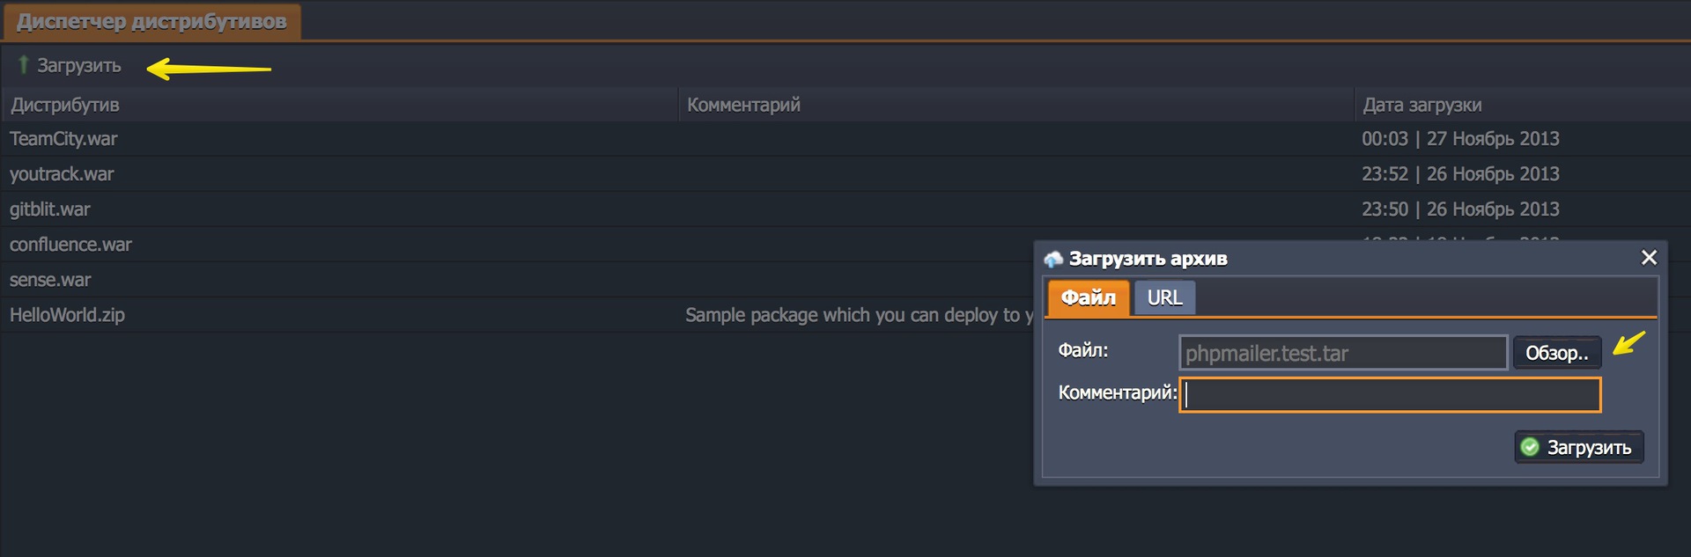Select the youtrack.war entry

[x=62, y=174]
